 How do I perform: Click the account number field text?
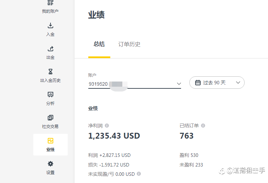(98, 84)
